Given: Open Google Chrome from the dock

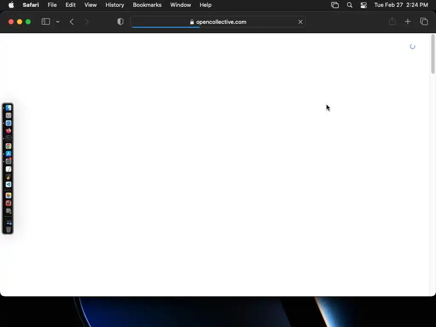Looking at the screenshot, I should coord(9,146).
